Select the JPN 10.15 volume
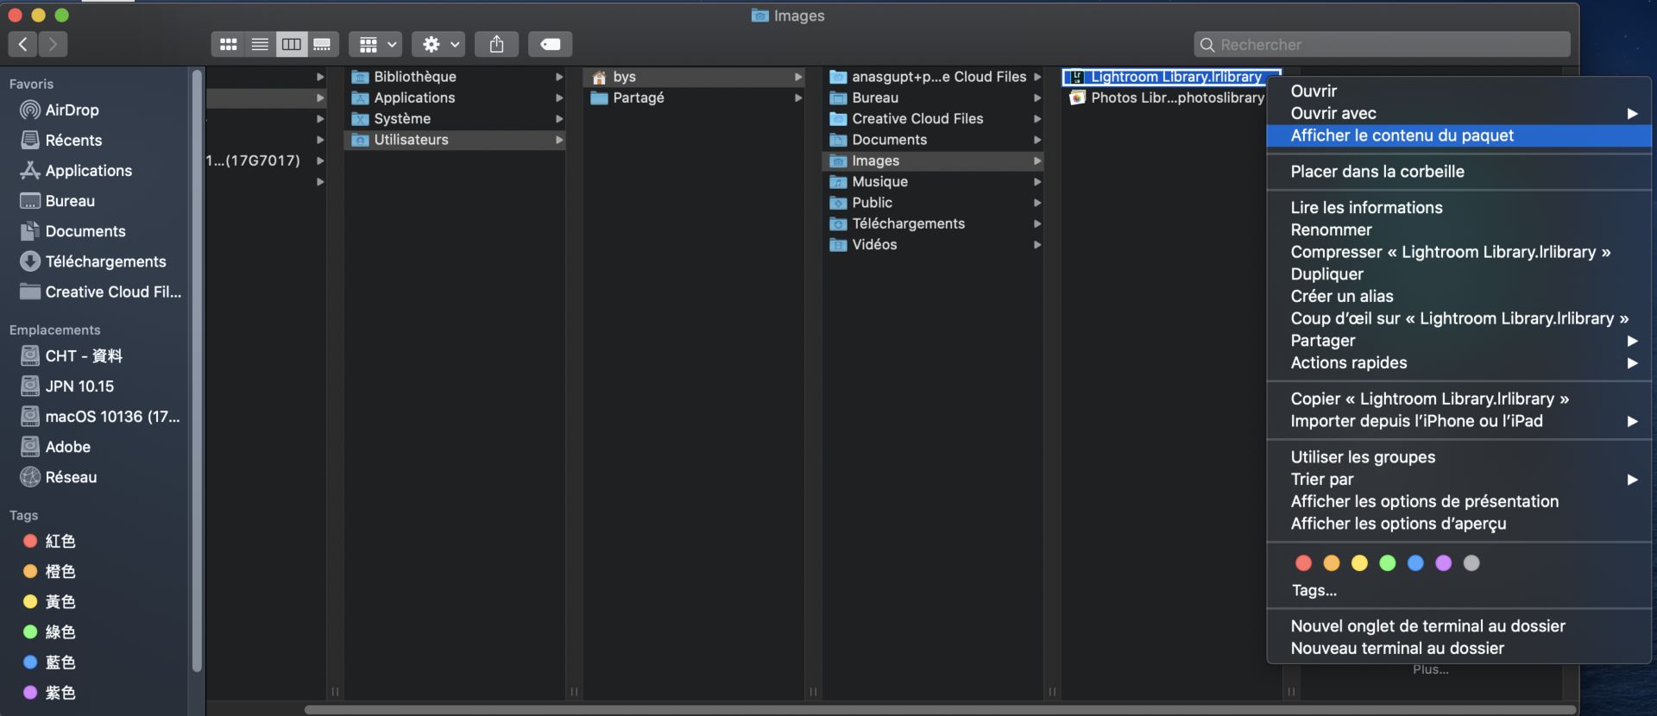The height and width of the screenshot is (716, 1657). [x=66, y=386]
